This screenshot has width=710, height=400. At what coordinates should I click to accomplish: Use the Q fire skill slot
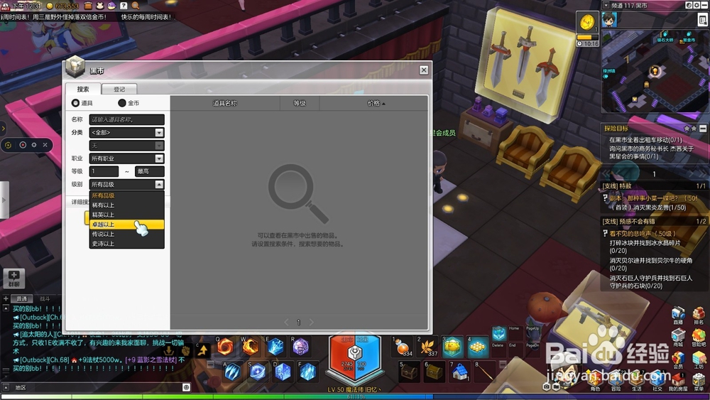(225, 347)
